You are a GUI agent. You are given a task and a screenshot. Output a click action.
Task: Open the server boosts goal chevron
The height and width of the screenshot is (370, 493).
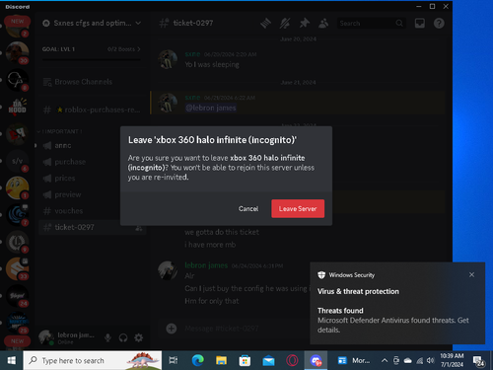139,49
